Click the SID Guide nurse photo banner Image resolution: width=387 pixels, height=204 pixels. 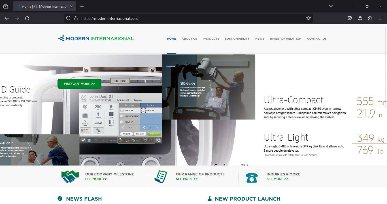tap(209, 87)
